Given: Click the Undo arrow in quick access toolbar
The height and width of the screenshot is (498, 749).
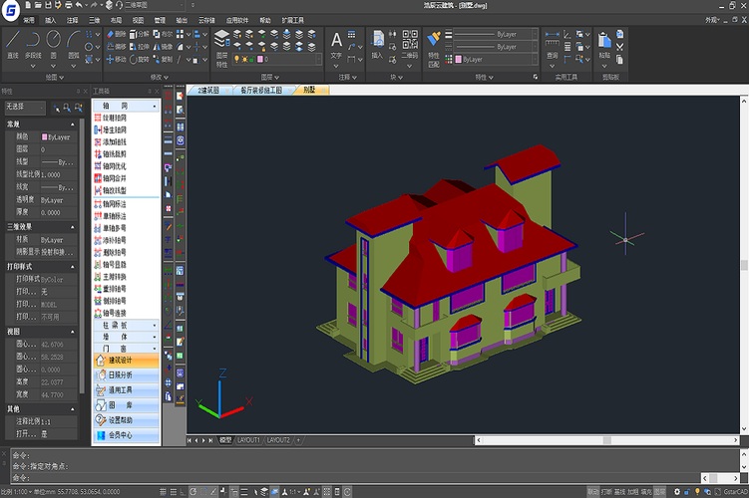Looking at the screenshot, I should click(79, 5).
